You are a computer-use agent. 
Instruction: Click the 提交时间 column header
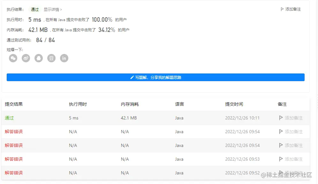[x=234, y=104]
